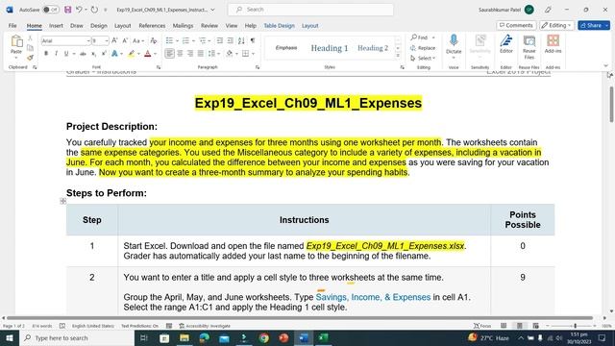The width and height of the screenshot is (615, 346).
Task: Open the Editing mode dropdown
Action: [x=556, y=25]
